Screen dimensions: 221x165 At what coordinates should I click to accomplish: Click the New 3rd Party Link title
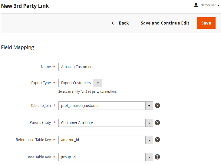pos(25,6)
